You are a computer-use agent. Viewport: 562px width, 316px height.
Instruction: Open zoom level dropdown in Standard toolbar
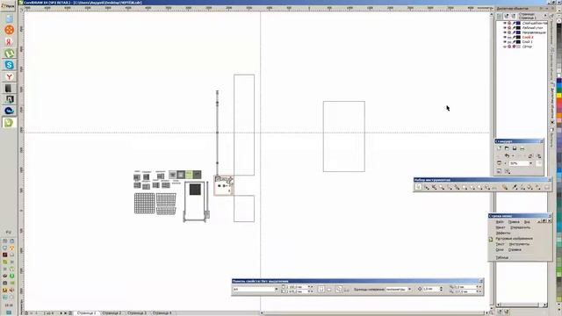coord(530,163)
